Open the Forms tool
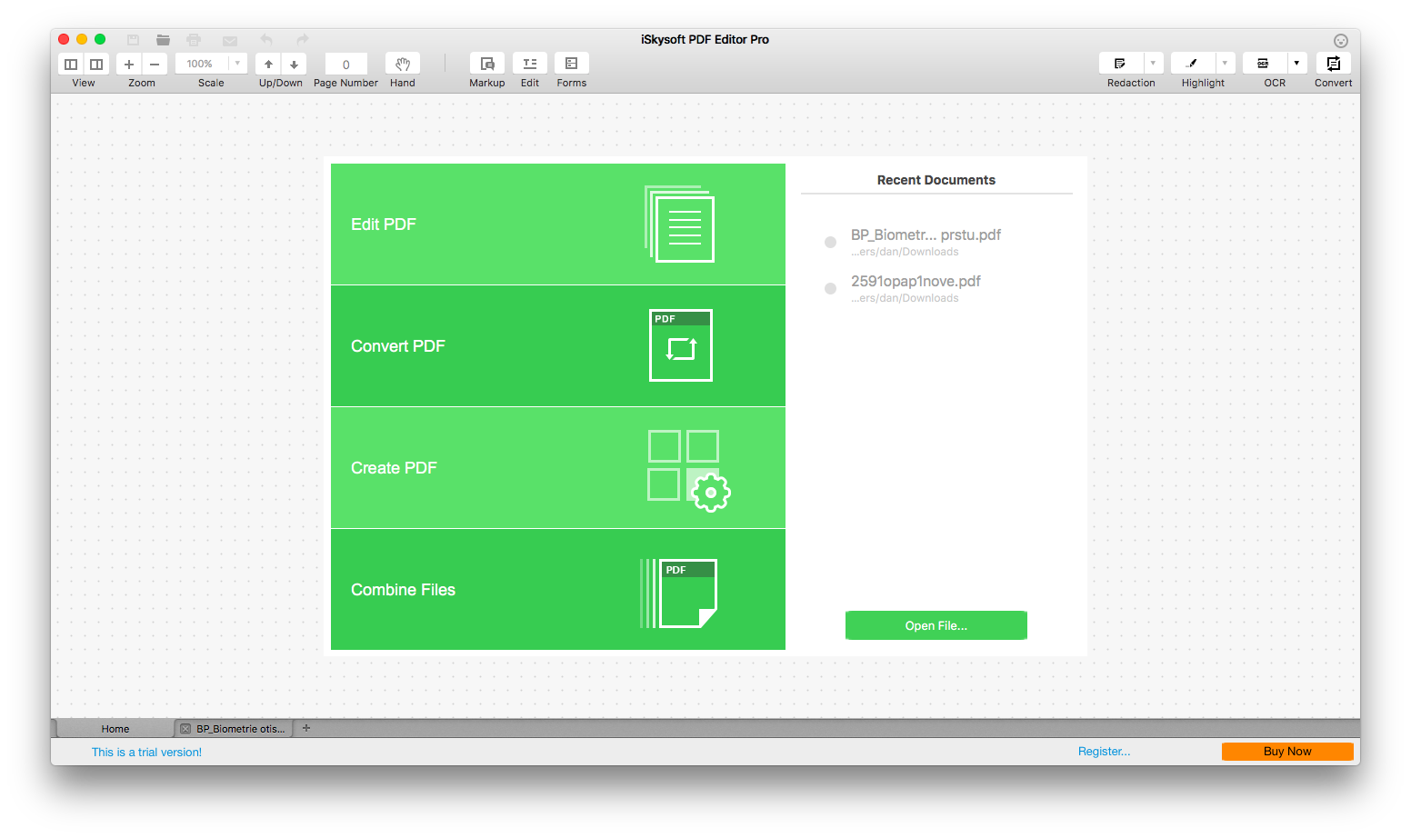Viewport: 1411px width, 838px height. (x=572, y=64)
